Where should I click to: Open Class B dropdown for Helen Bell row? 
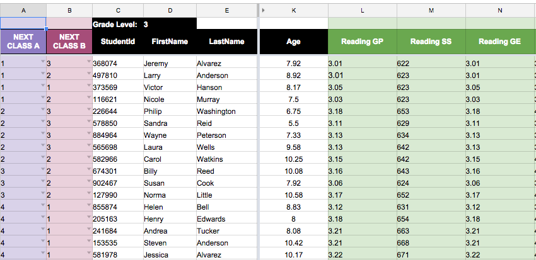(x=89, y=205)
